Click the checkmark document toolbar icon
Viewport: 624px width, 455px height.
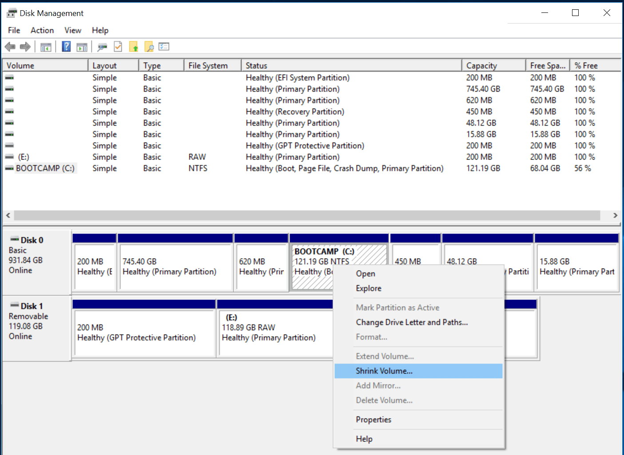point(118,47)
